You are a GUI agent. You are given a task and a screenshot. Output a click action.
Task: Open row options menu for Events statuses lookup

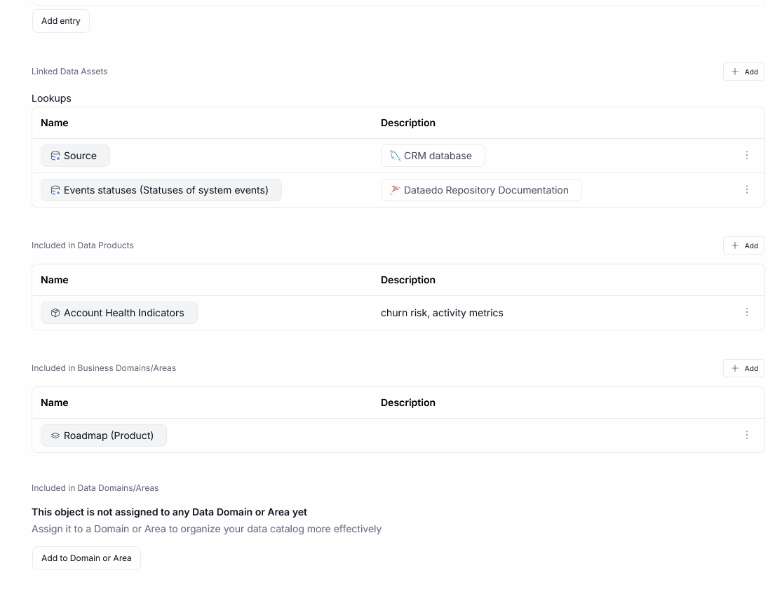[x=747, y=190]
